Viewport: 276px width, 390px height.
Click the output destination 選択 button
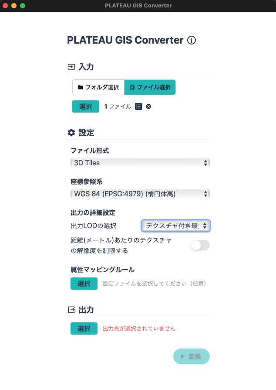point(84,328)
